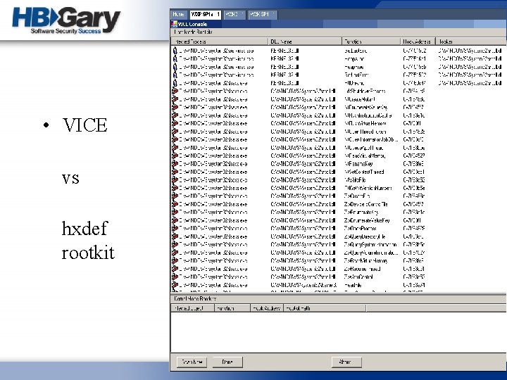The width and height of the screenshot is (507, 380).
Task: Click the VICE Console title bar icon
Action: click(x=175, y=24)
